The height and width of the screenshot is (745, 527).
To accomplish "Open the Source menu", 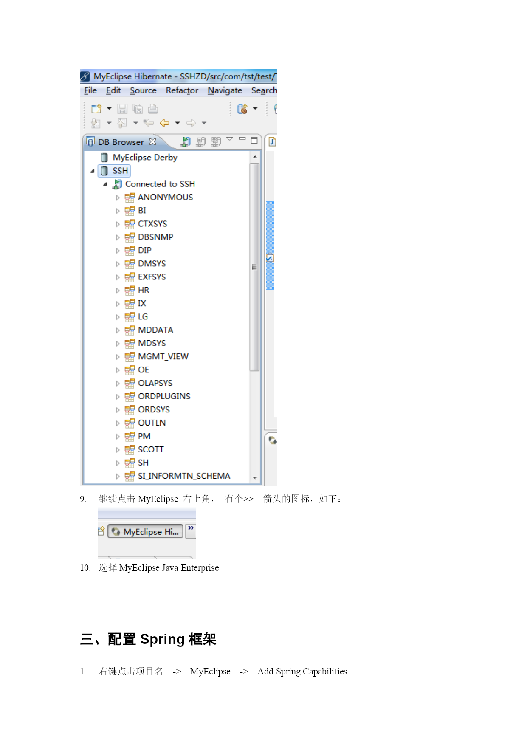I will pyautogui.click(x=143, y=90).
